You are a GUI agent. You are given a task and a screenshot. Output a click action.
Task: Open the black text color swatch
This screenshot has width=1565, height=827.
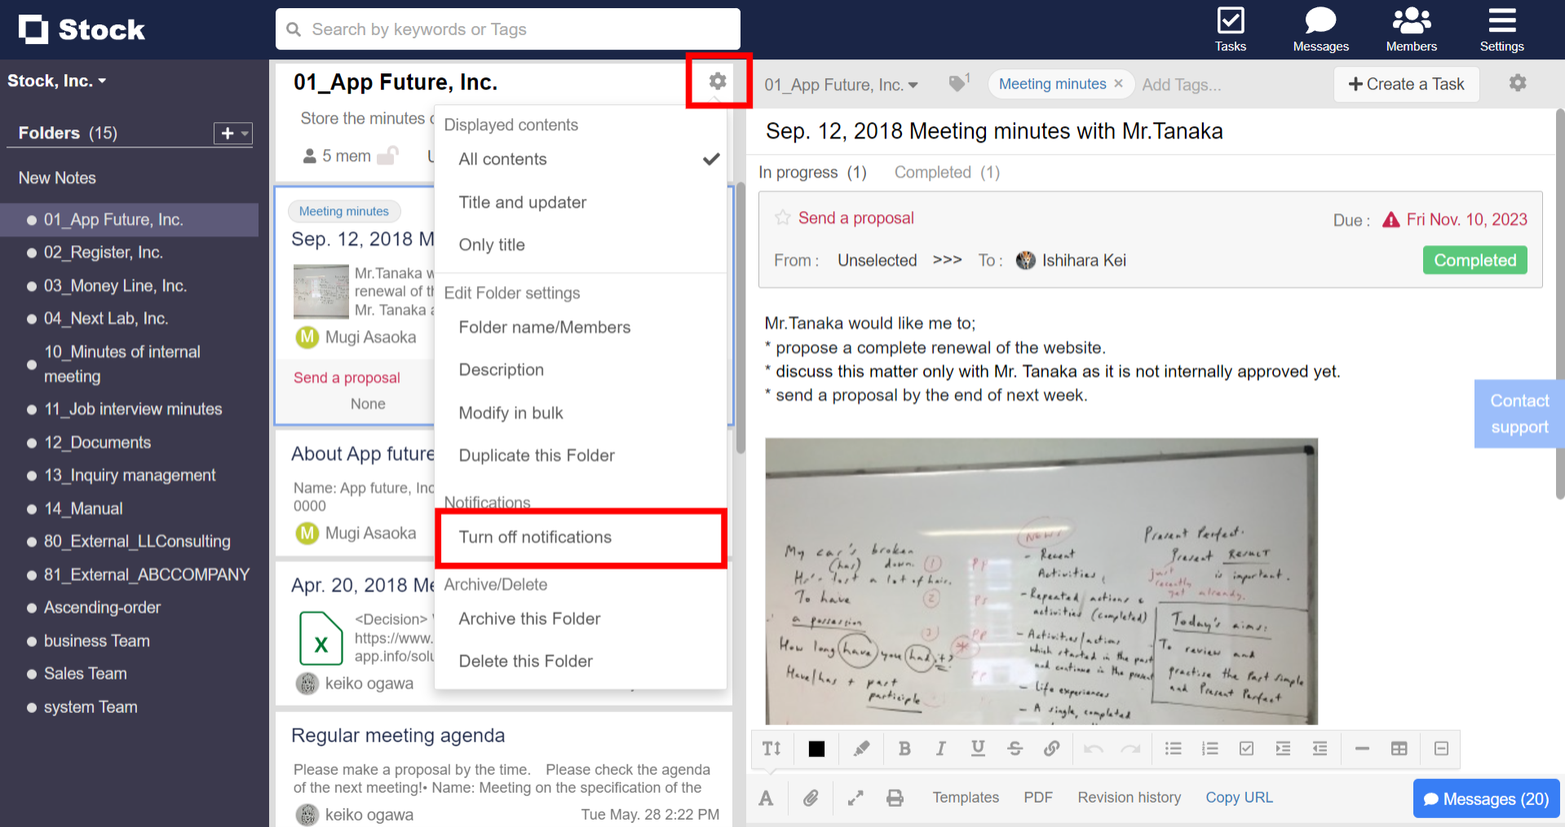pyautogui.click(x=816, y=748)
